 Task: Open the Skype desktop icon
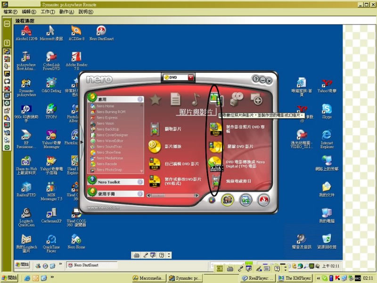(327, 111)
